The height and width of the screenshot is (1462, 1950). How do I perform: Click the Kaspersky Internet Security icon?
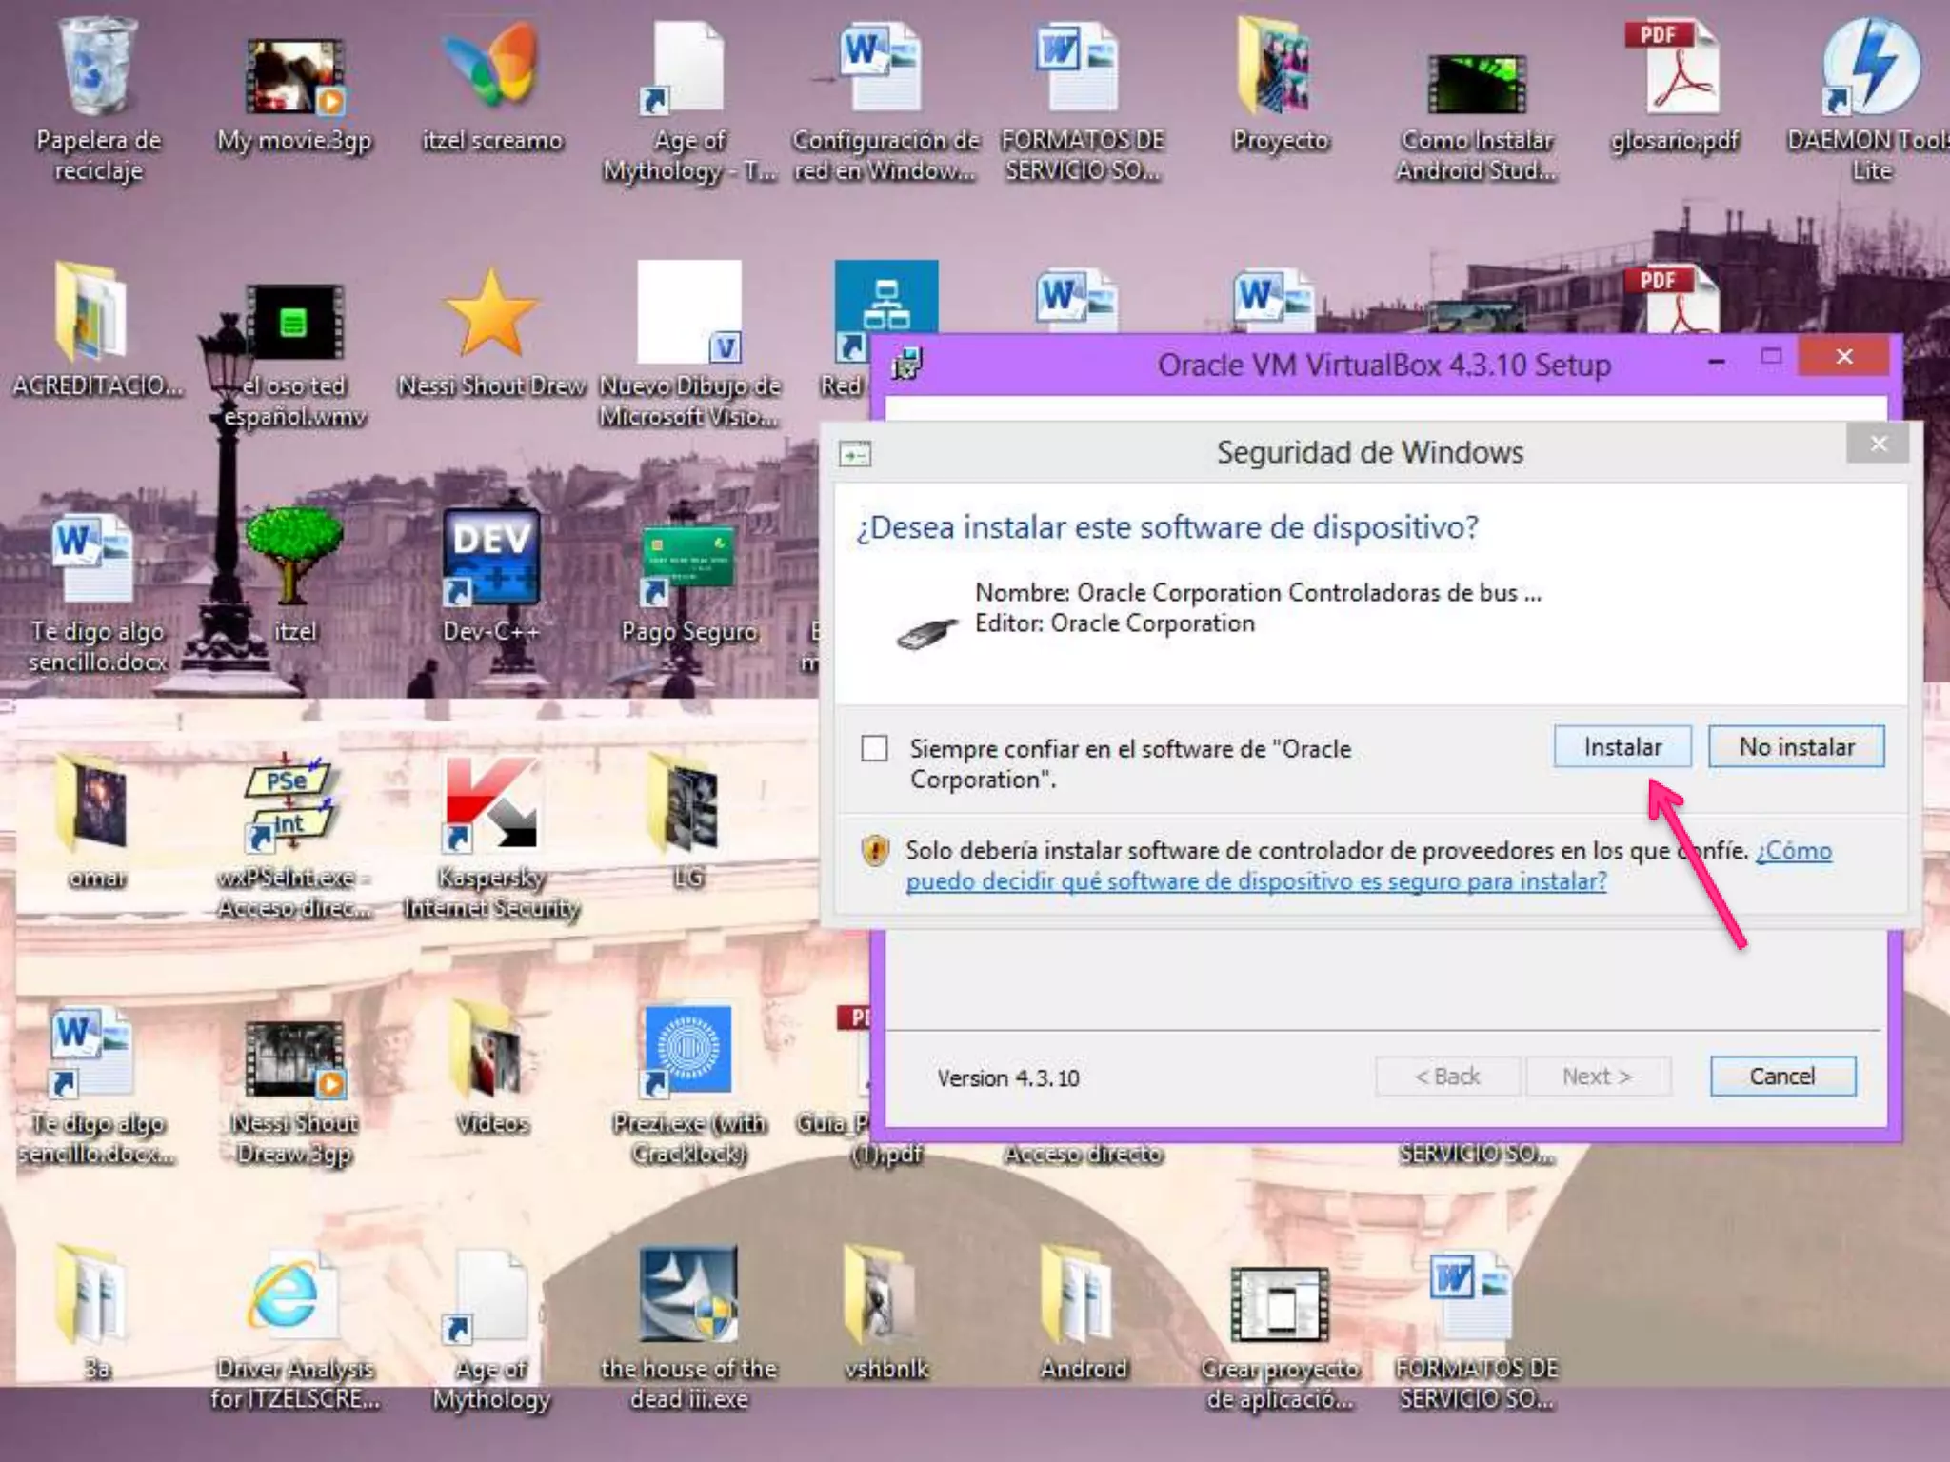pos(491,805)
